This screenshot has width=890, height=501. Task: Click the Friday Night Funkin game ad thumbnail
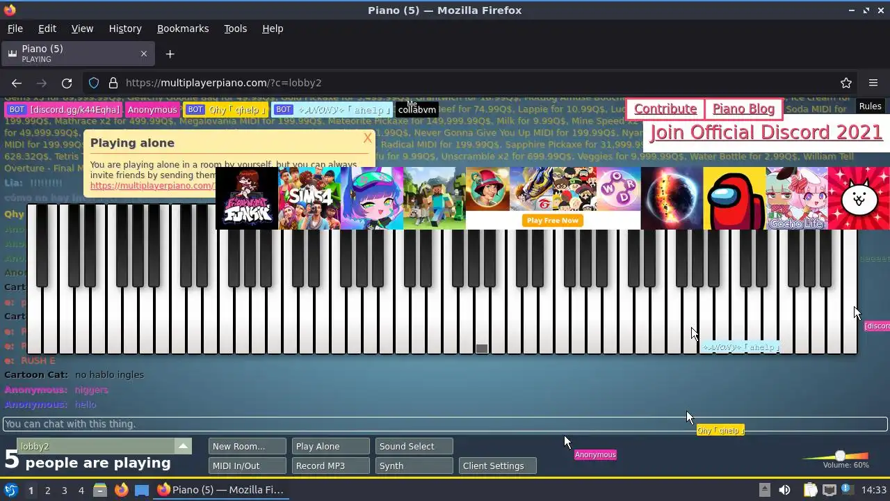pos(247,198)
